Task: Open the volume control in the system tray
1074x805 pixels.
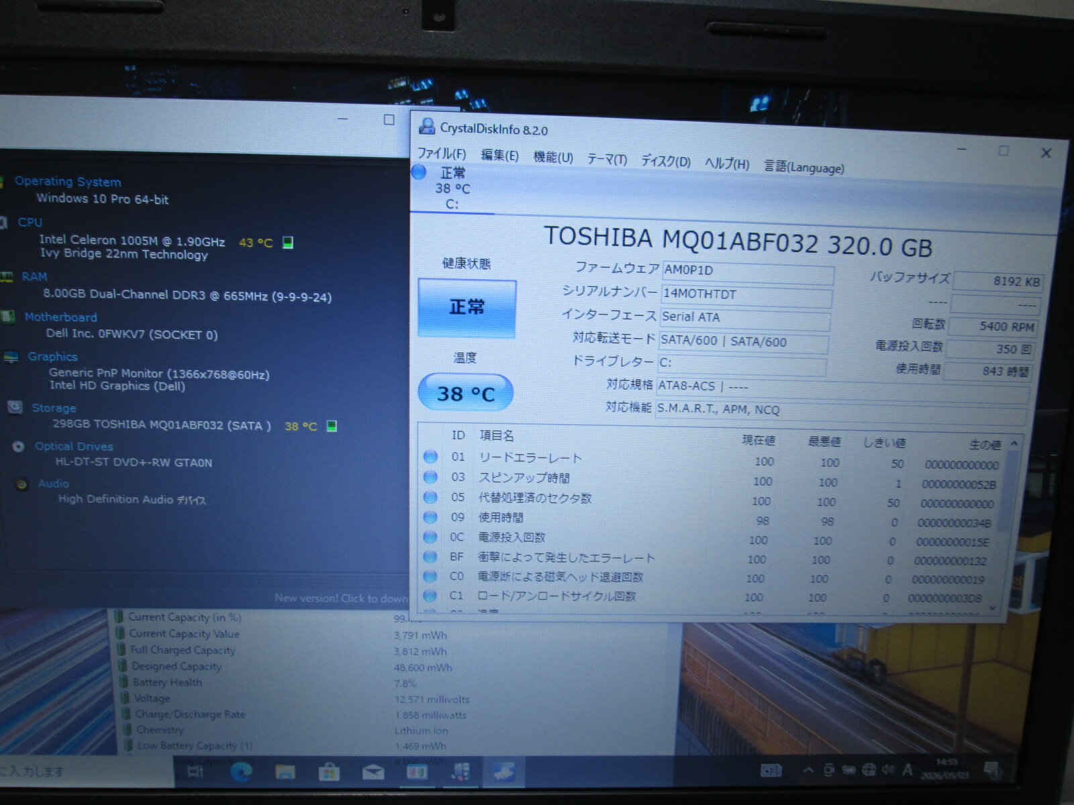Action: [x=888, y=769]
